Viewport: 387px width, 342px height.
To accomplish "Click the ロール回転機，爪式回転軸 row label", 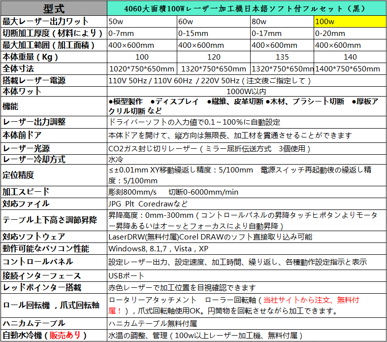I will (x=54, y=306).
